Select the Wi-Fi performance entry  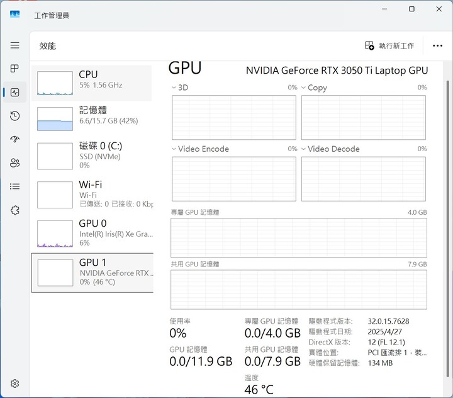click(x=92, y=195)
